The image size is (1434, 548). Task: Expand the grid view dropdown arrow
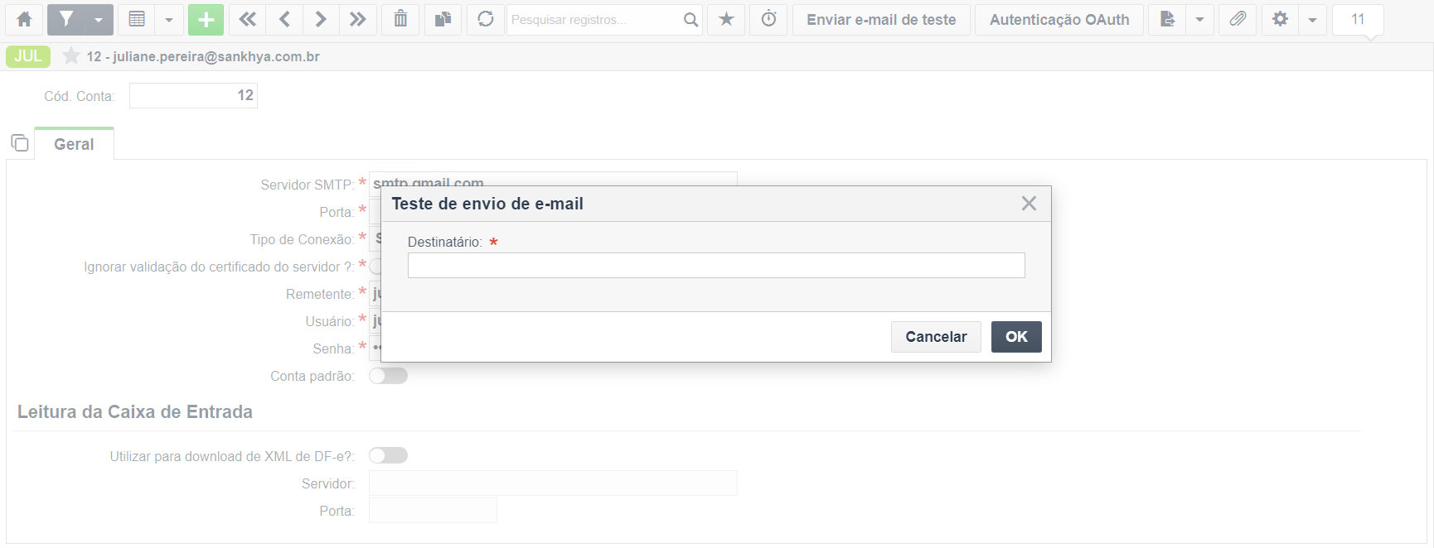(169, 19)
